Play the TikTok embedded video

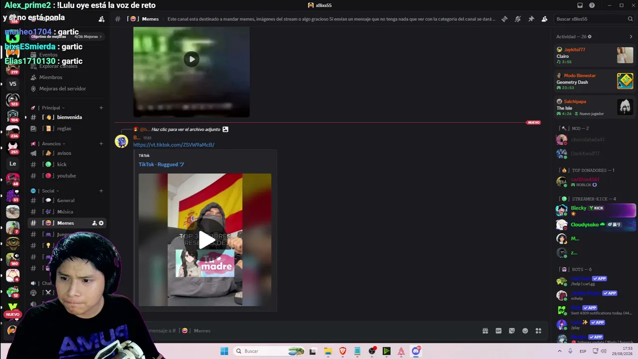click(x=207, y=240)
